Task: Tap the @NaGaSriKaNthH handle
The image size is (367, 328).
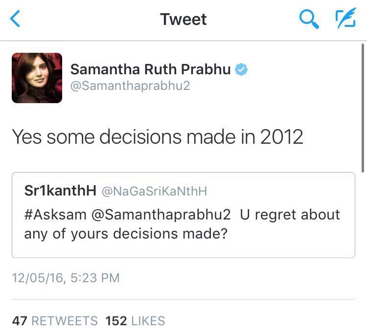Action: pyautogui.click(x=154, y=192)
